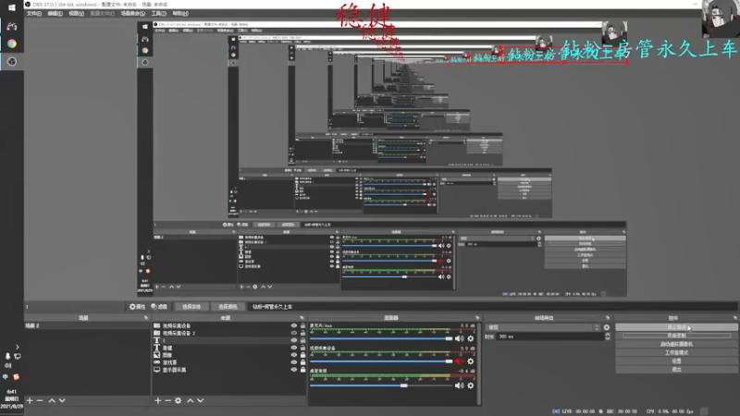740x416 pixels.
Task: Open the Help menu (帮助)
Action: (x=180, y=14)
